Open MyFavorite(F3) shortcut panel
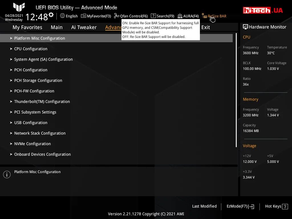The height and width of the screenshot is (219, 292). point(96,16)
